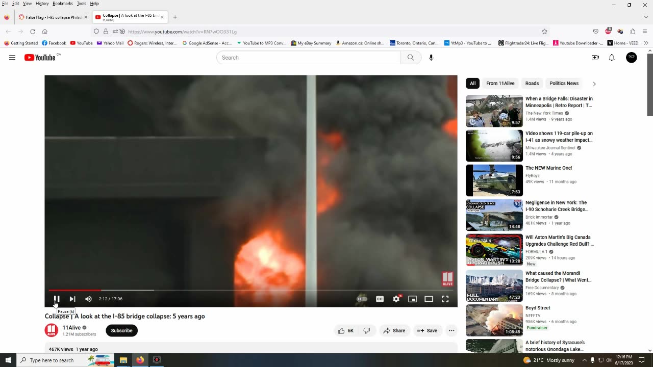The width and height of the screenshot is (653, 367).
Task: Open File Explorer from the taskbar
Action: [123, 360]
